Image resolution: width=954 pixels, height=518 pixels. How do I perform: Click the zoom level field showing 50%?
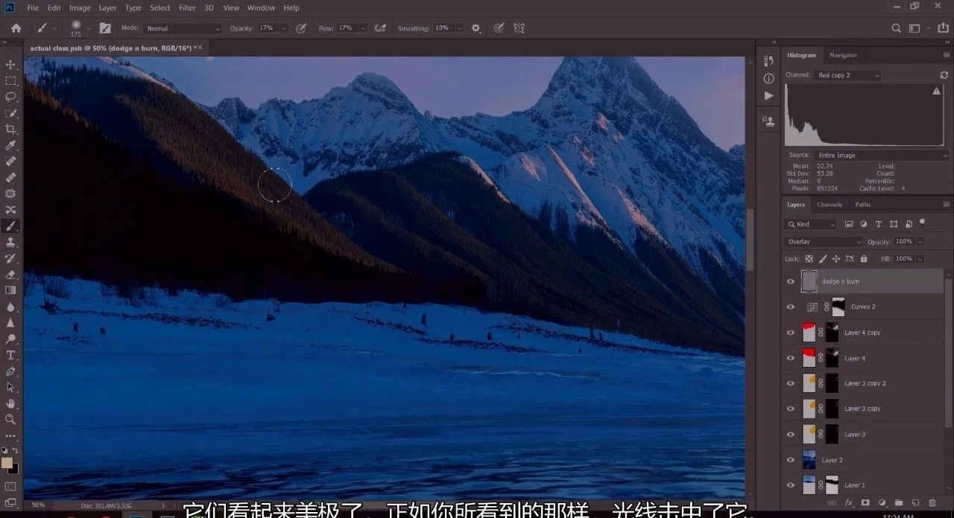pyautogui.click(x=38, y=505)
